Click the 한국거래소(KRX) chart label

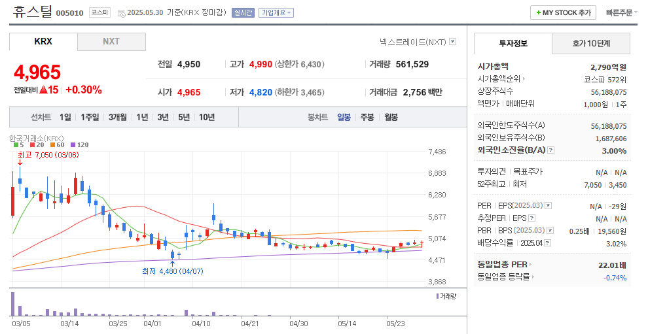pyautogui.click(x=37, y=139)
